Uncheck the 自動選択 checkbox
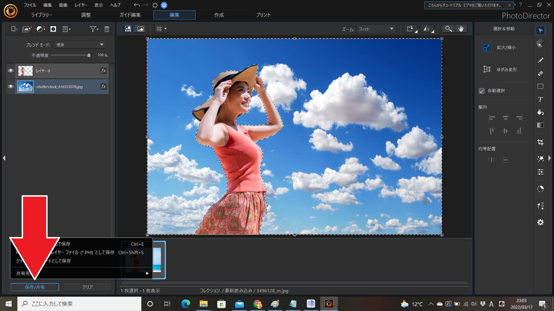 pos(482,91)
